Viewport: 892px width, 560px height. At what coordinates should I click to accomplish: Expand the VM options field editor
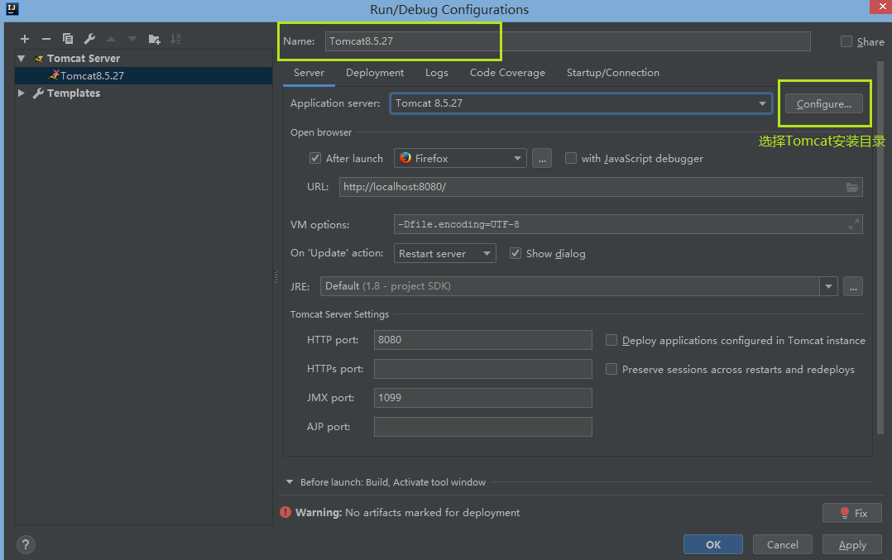point(853,224)
